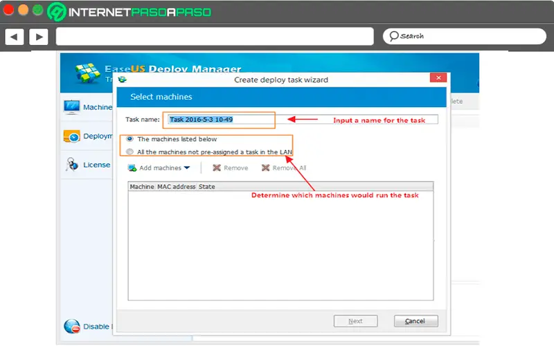Click the 'Task name:' label
Viewport: 554px width, 346px height.
(x=143, y=119)
